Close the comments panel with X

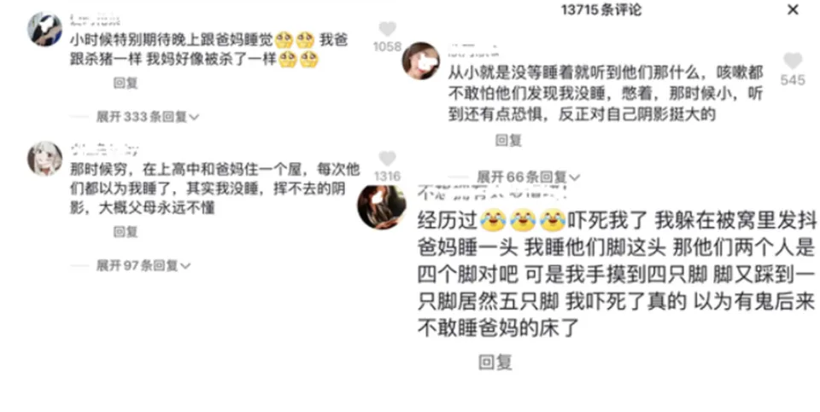click(793, 9)
